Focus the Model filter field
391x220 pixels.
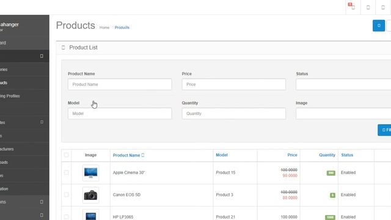(x=120, y=114)
